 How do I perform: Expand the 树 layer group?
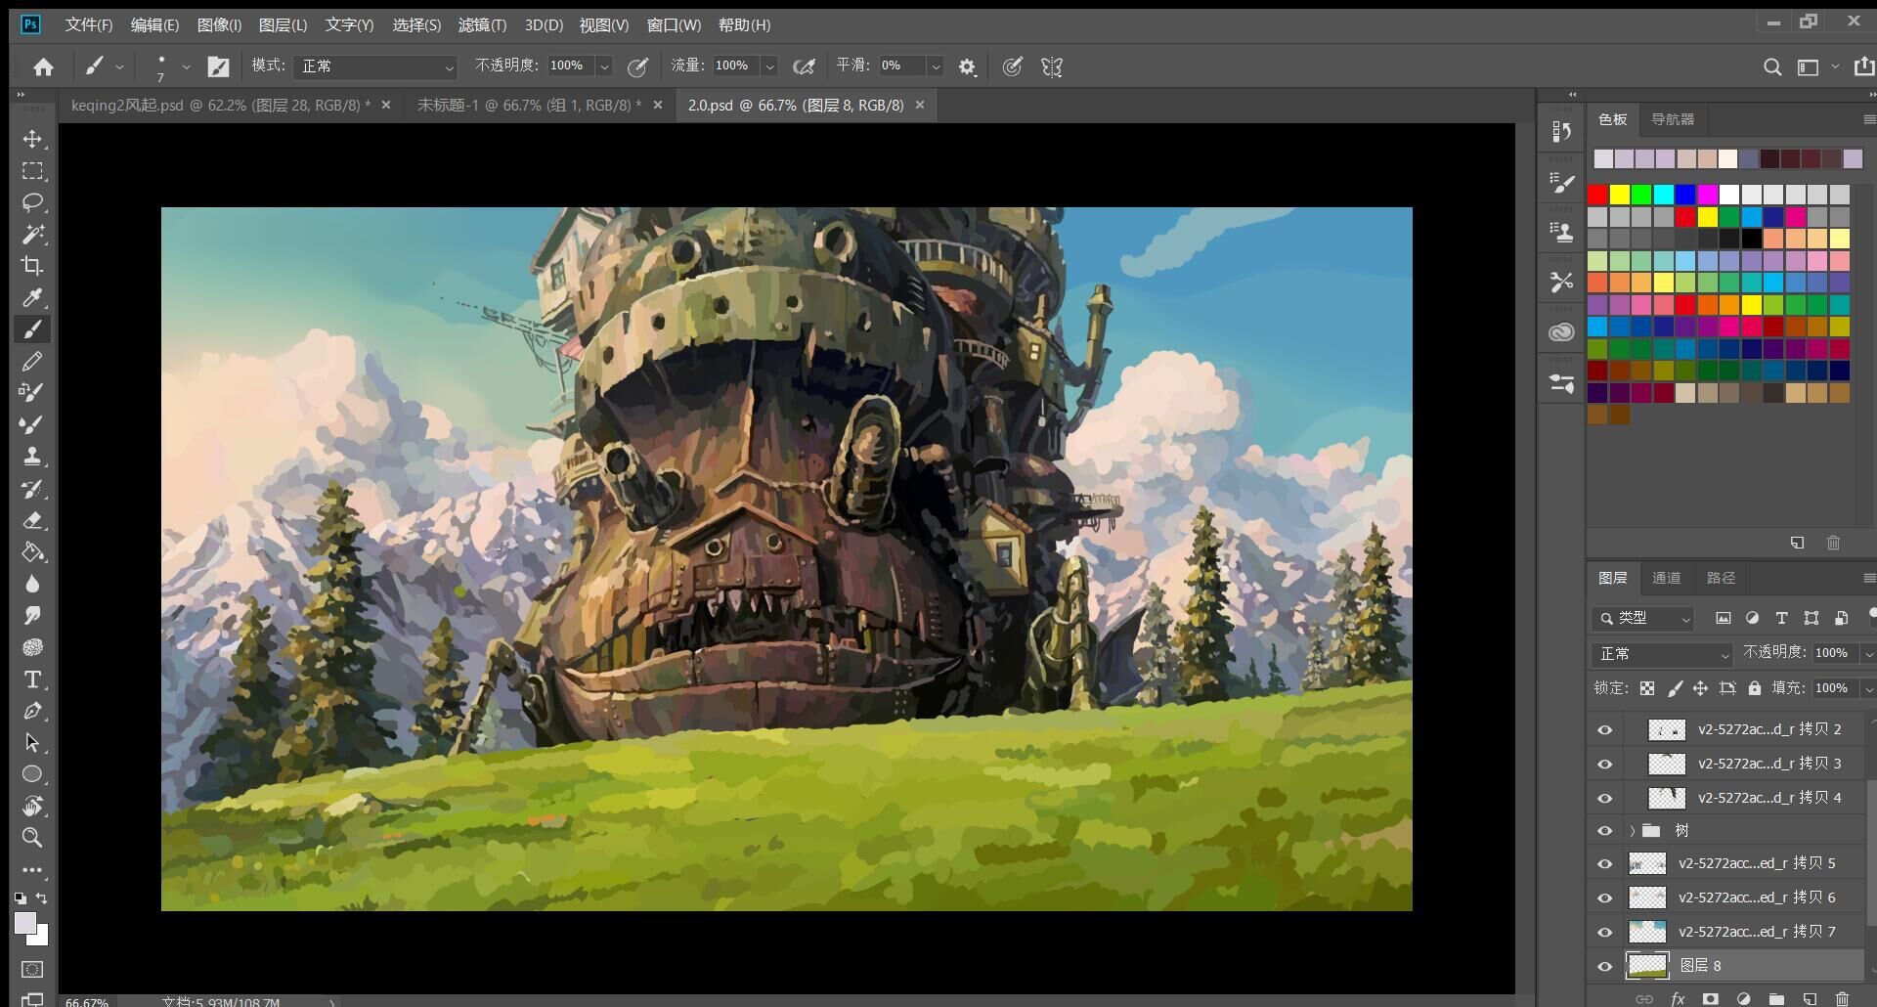coord(1632,831)
